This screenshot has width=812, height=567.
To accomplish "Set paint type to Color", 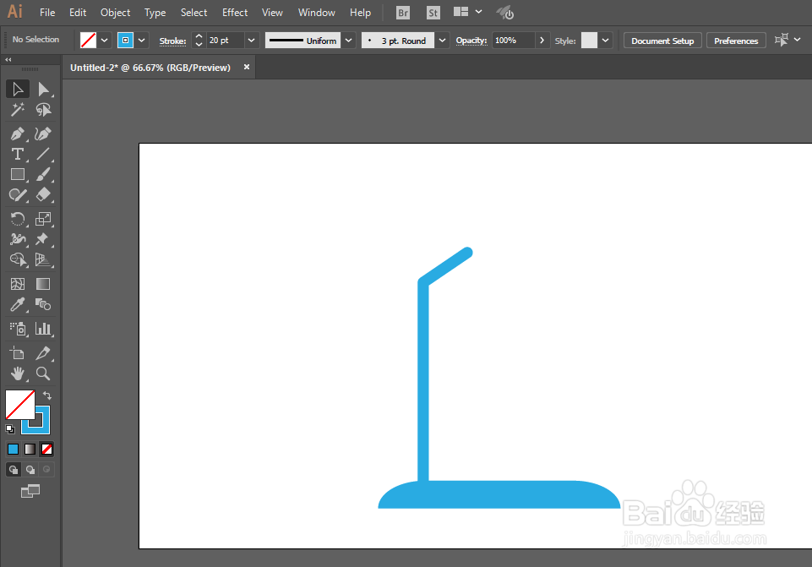I will click(14, 449).
